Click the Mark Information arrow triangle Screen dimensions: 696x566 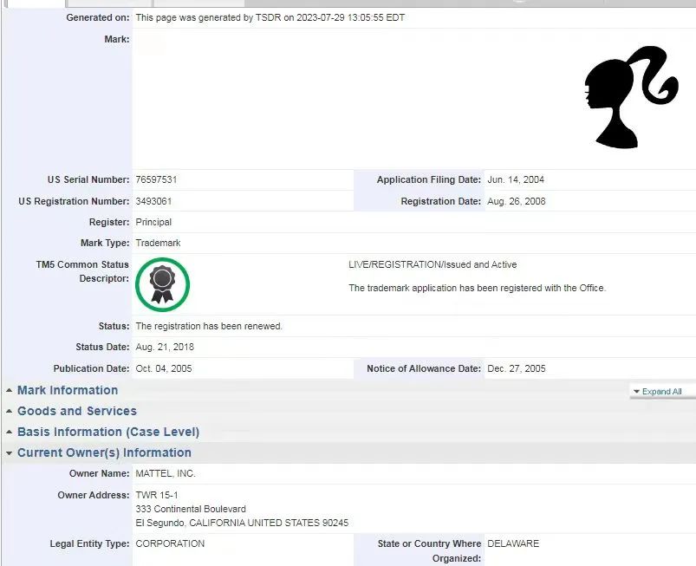coord(9,390)
